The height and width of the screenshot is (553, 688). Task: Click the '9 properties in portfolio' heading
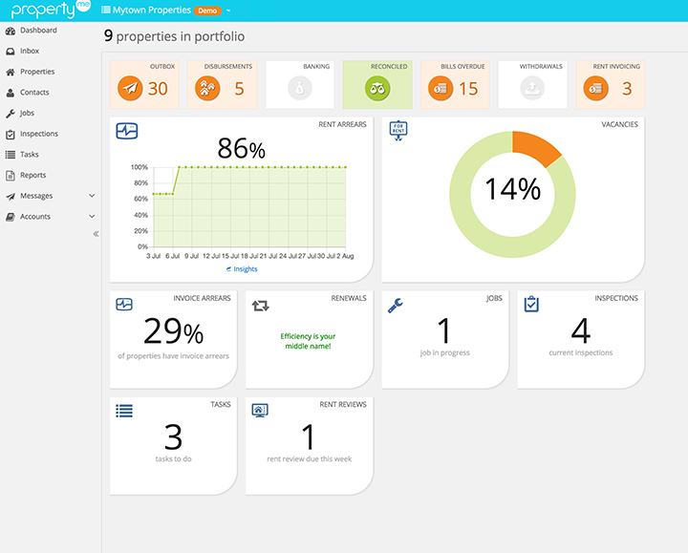pos(174,36)
